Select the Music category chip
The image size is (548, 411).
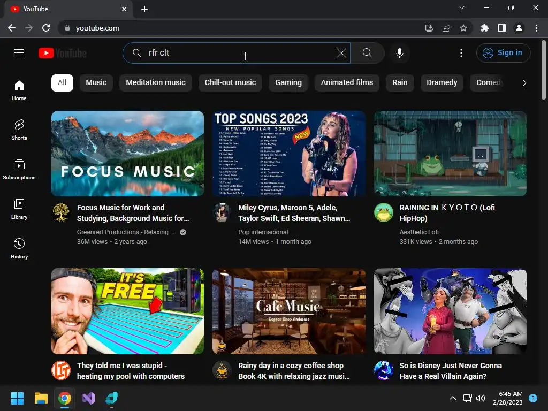click(x=96, y=83)
